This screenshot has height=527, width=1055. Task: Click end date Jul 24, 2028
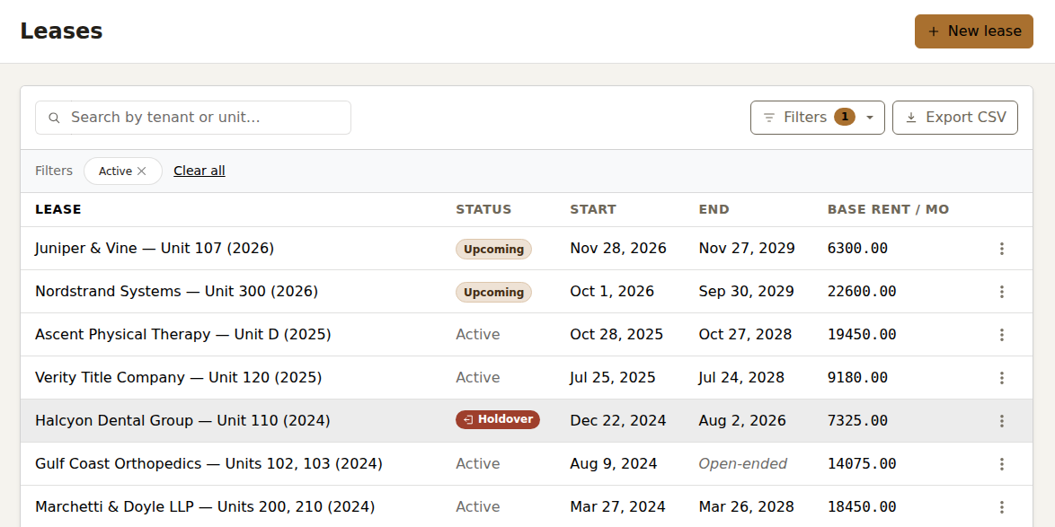point(741,378)
